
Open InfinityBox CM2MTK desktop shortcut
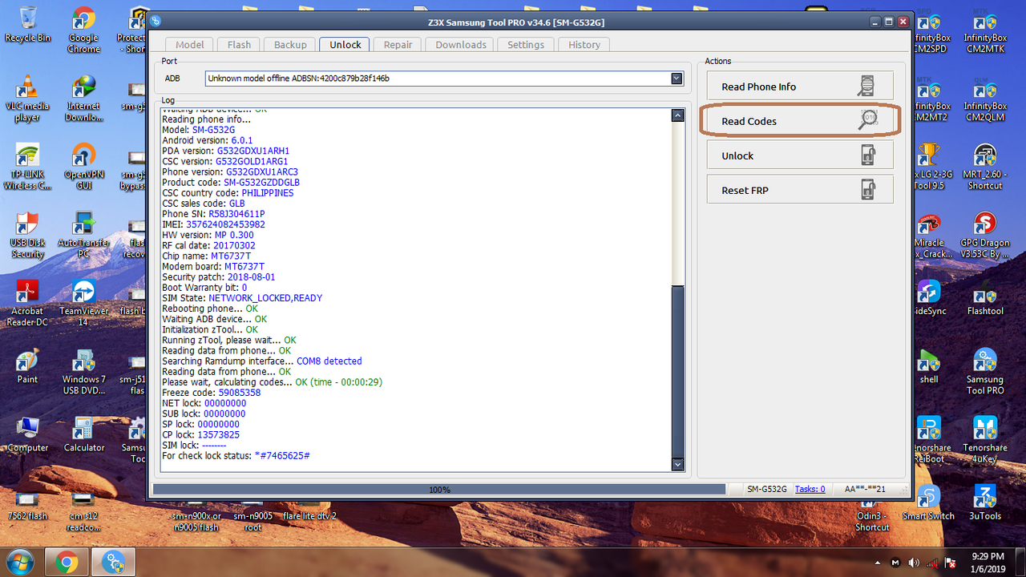(x=985, y=30)
